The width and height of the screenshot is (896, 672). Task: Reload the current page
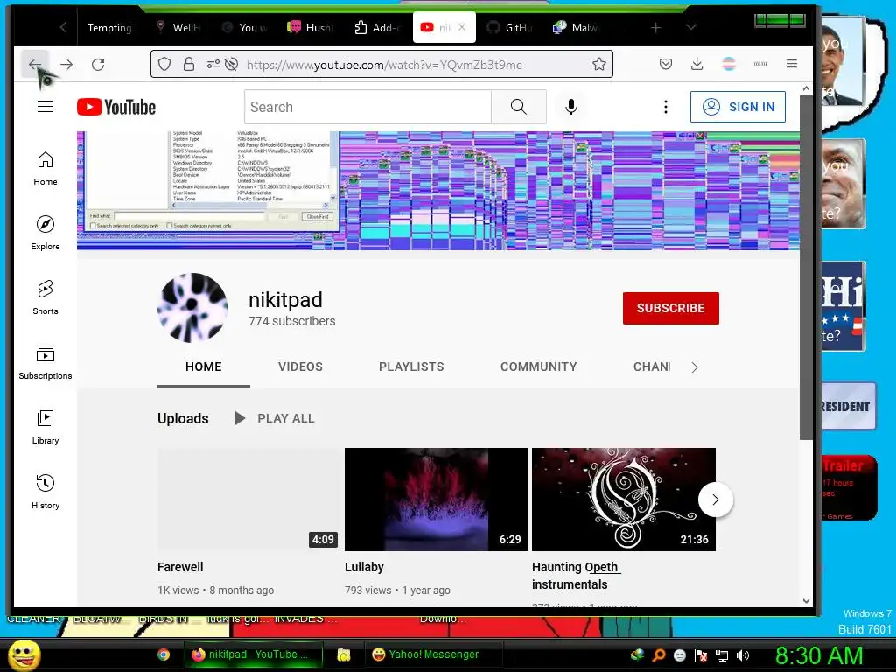click(98, 64)
